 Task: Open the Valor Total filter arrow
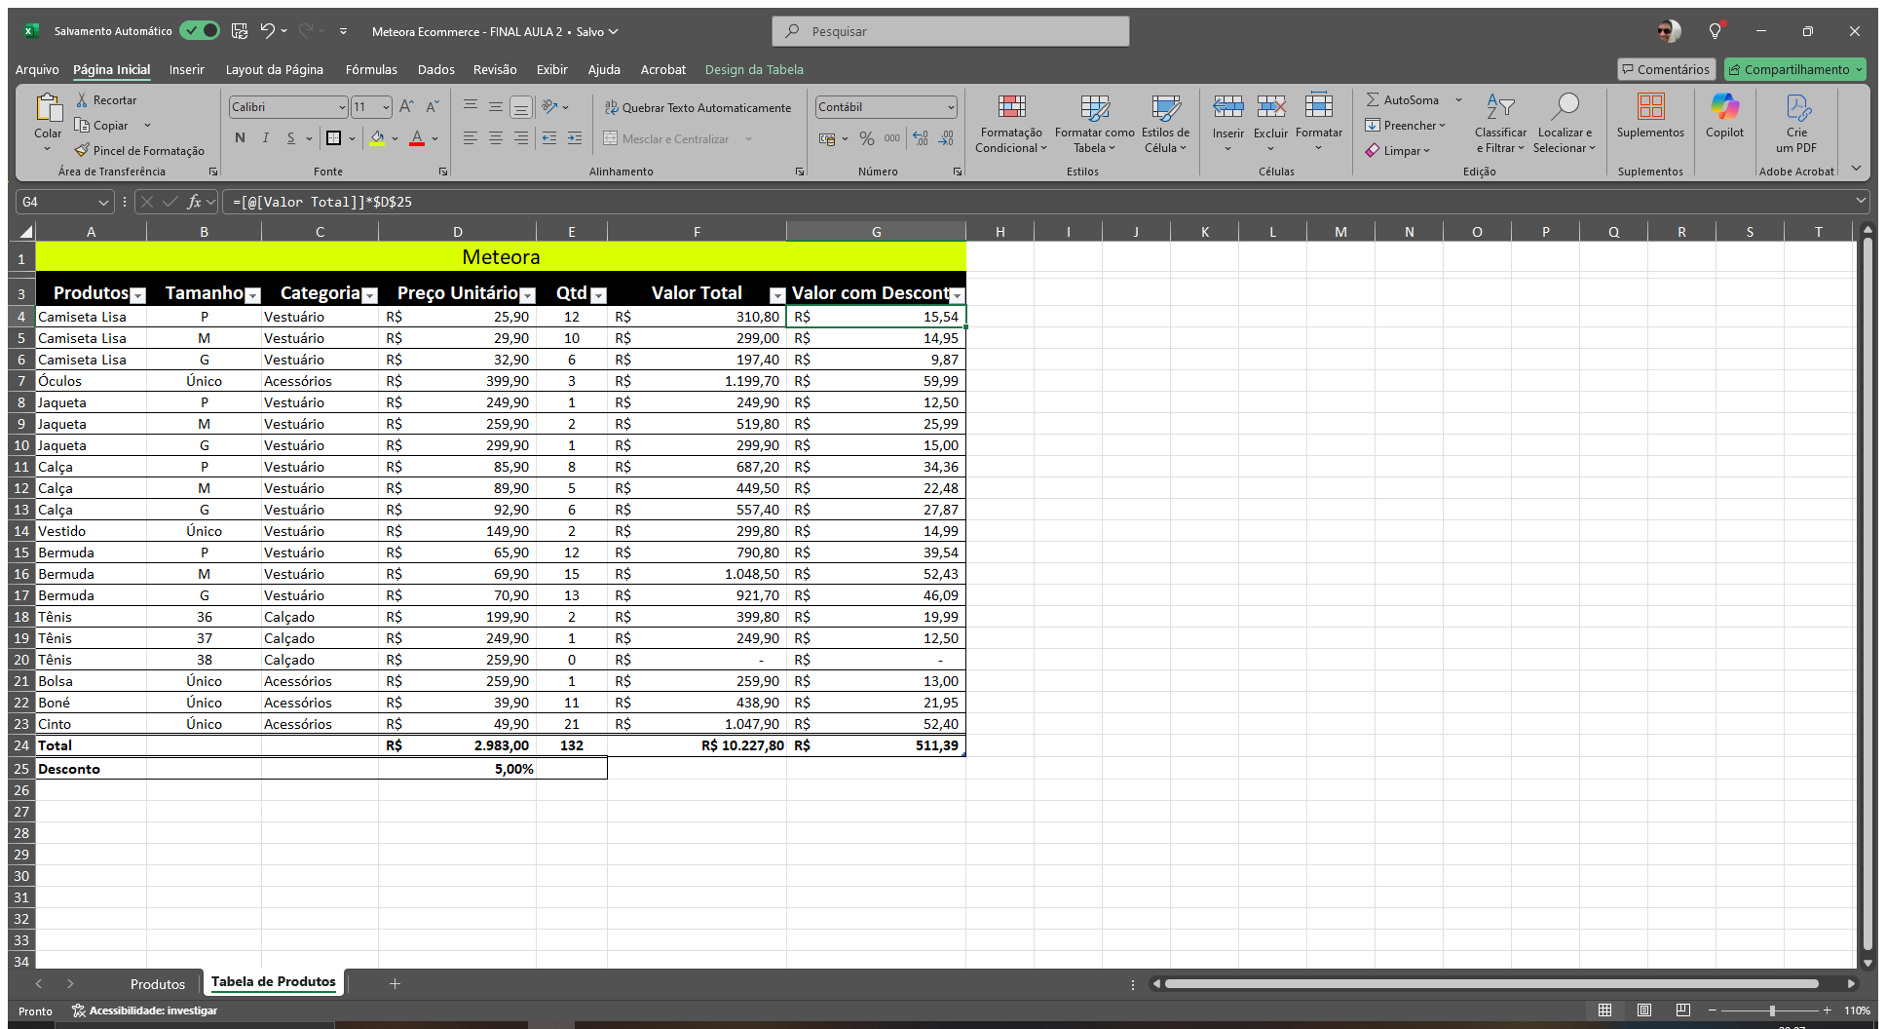(x=777, y=295)
